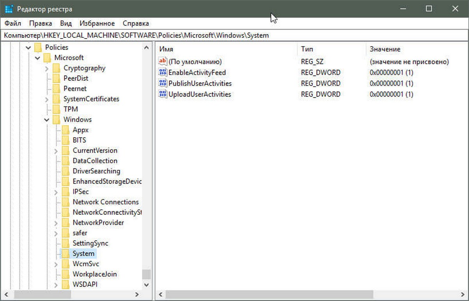Open the Справка menu
The width and height of the screenshot is (469, 301).
point(136,23)
